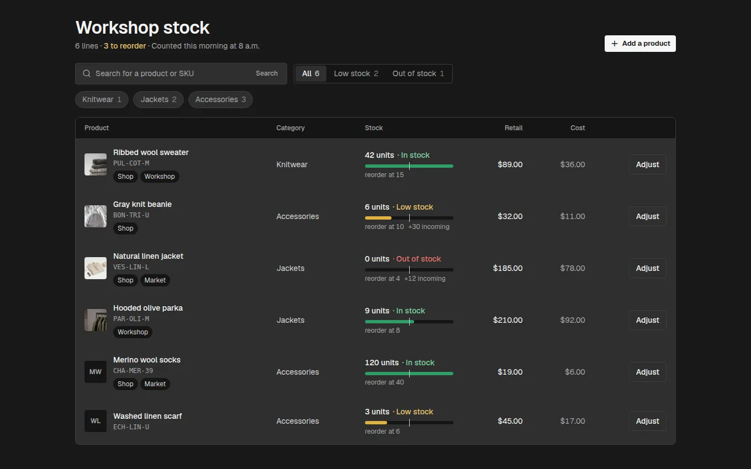
Task: Adjust stock for Washed linen scarf
Action: 648,421
